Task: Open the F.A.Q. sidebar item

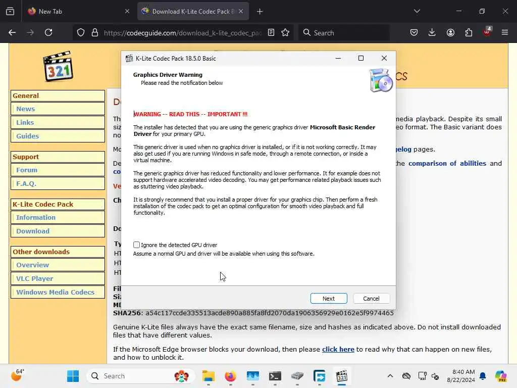Action: (26, 183)
